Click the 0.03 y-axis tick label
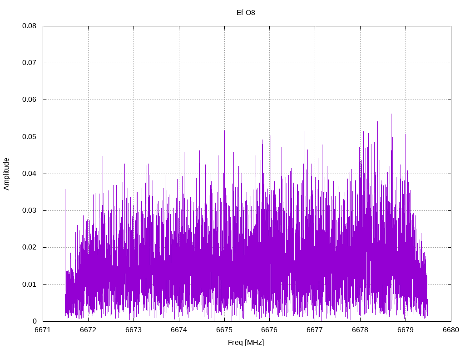 point(30,210)
